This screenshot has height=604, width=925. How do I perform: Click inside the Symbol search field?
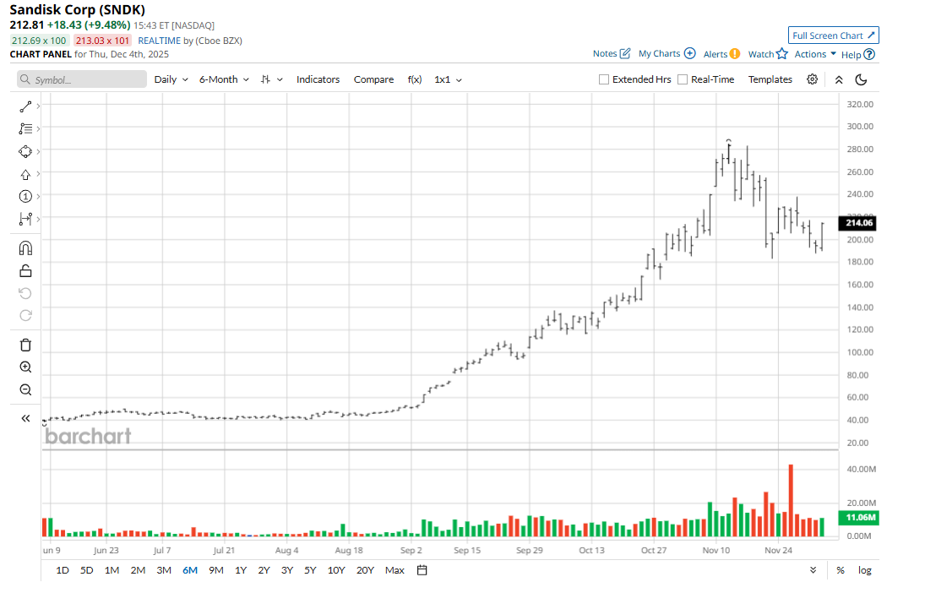pos(82,79)
